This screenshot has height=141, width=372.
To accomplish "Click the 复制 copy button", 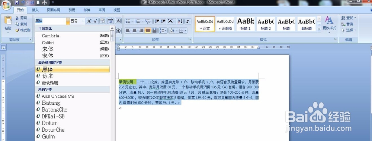I will point(21,24).
